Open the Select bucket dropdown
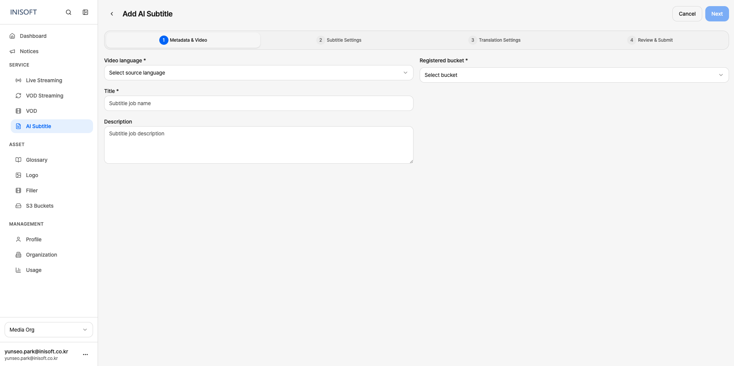The height and width of the screenshot is (366, 734). pos(574,75)
